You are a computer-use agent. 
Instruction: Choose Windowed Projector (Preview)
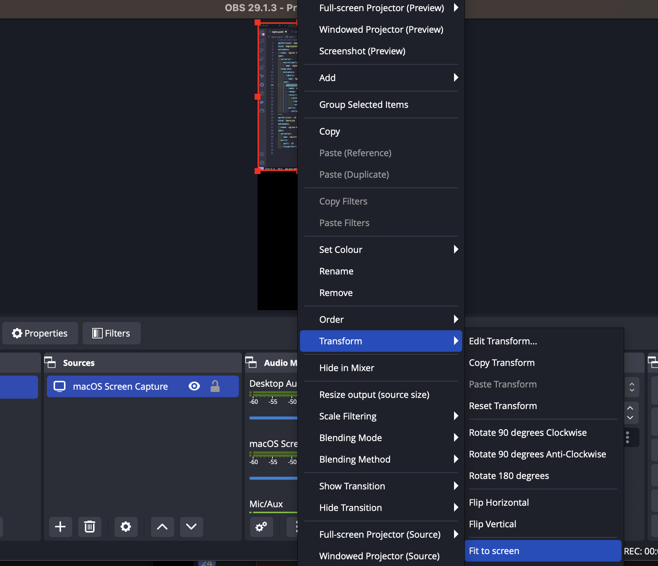pyautogui.click(x=381, y=29)
